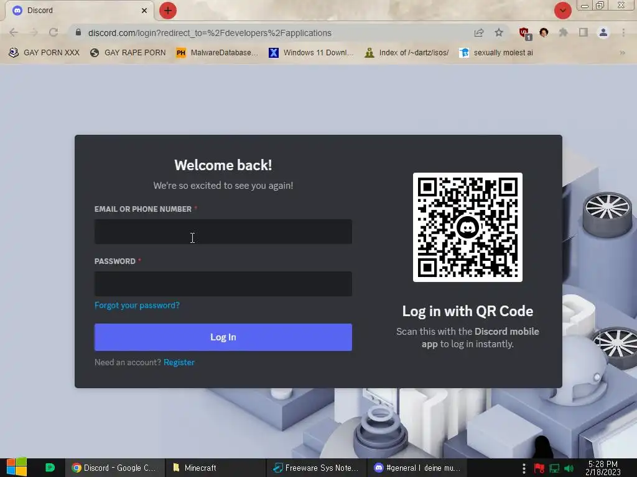Click the Password field

coord(223,283)
